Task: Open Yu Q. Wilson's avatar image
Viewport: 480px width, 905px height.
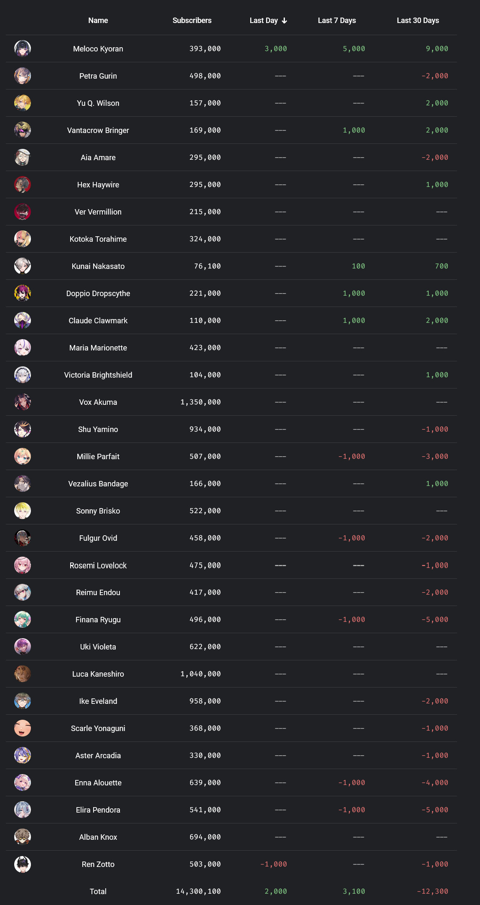Action: point(23,103)
